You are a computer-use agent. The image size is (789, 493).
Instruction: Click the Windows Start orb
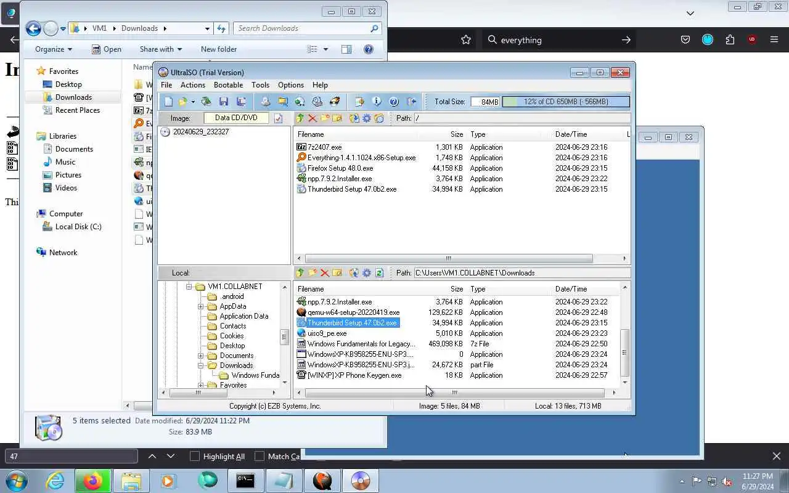pyautogui.click(x=17, y=480)
